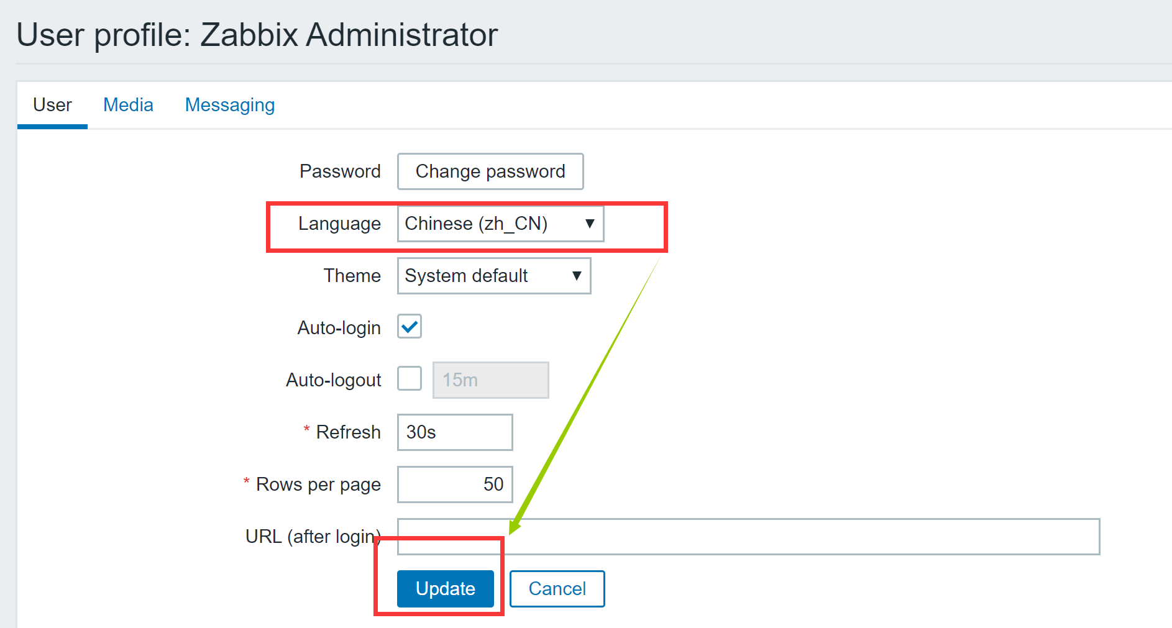
Task: Uncheck the Auto-login checkbox
Action: click(410, 327)
